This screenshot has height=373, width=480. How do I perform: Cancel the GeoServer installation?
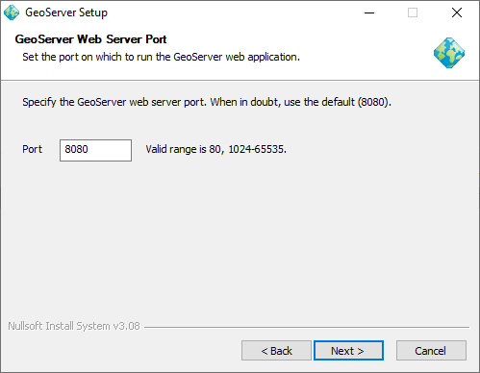[x=431, y=351]
